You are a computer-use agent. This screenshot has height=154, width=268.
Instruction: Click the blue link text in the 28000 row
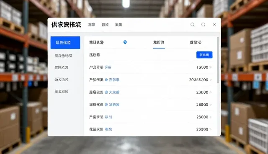coord(114,105)
